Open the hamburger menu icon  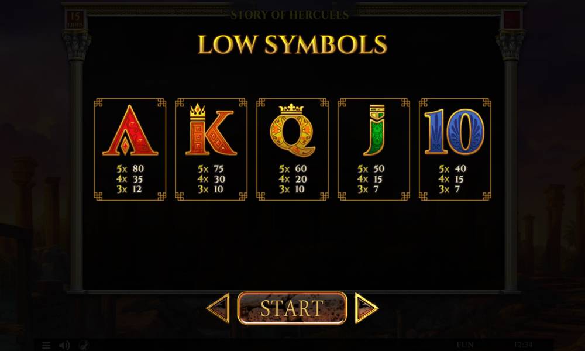point(46,345)
